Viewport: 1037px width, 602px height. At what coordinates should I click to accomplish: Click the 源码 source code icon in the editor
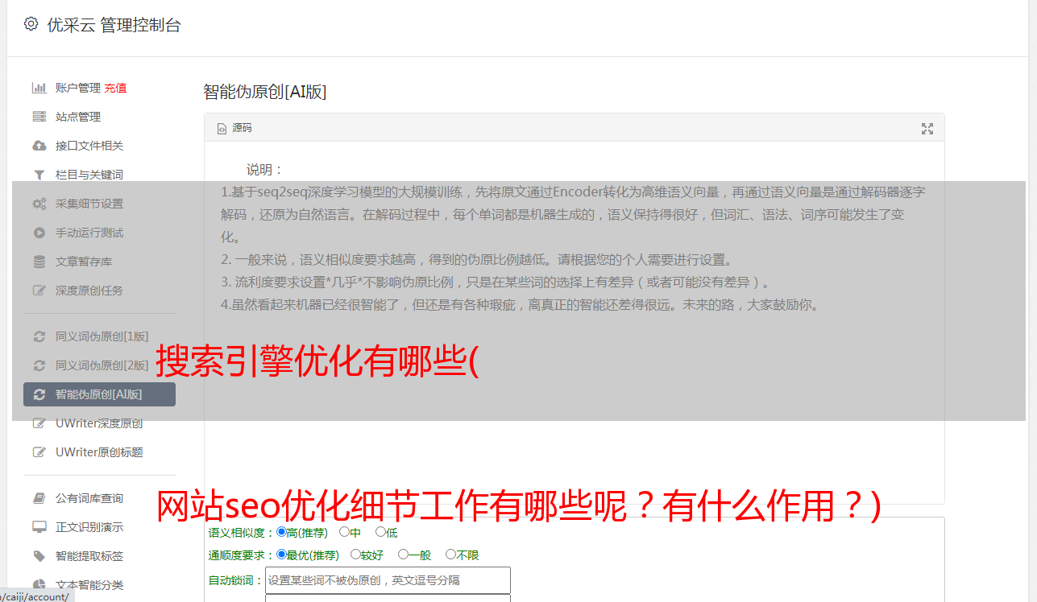pos(222,128)
